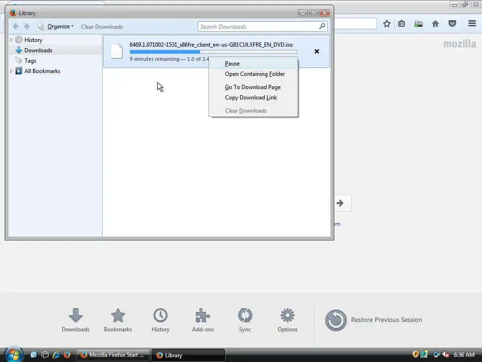The image size is (482, 362).
Task: Click the download progress bar
Action: (x=213, y=52)
